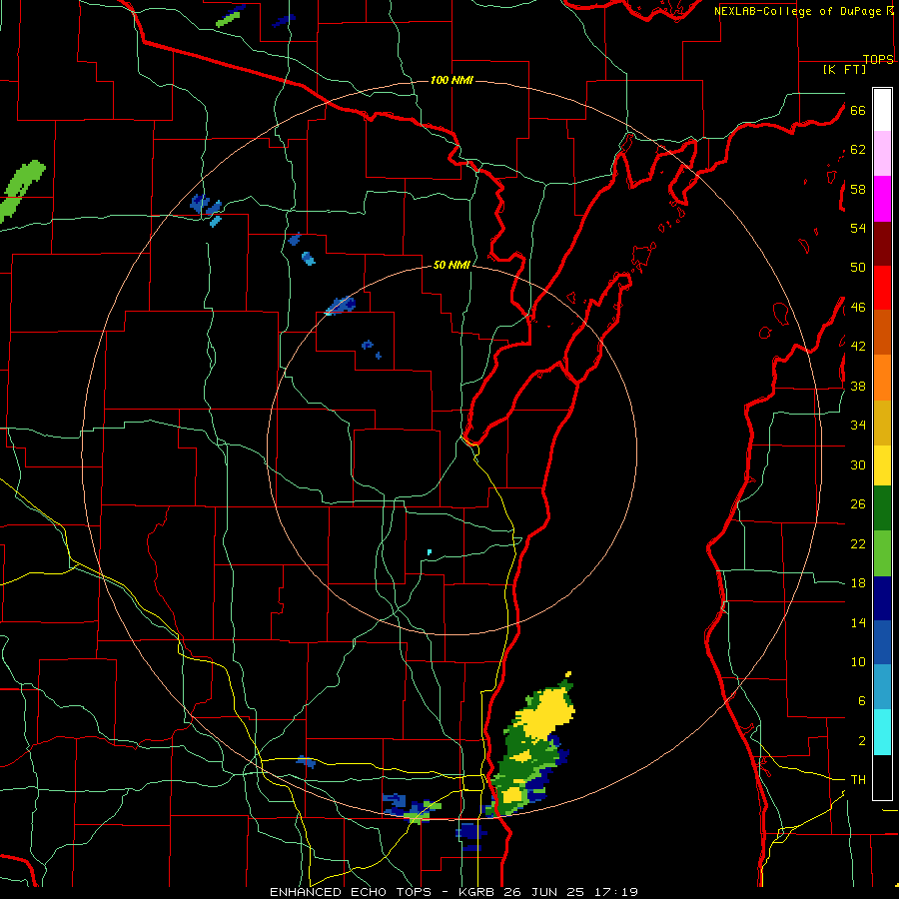Click the light green 22 legend swatch

882,553
